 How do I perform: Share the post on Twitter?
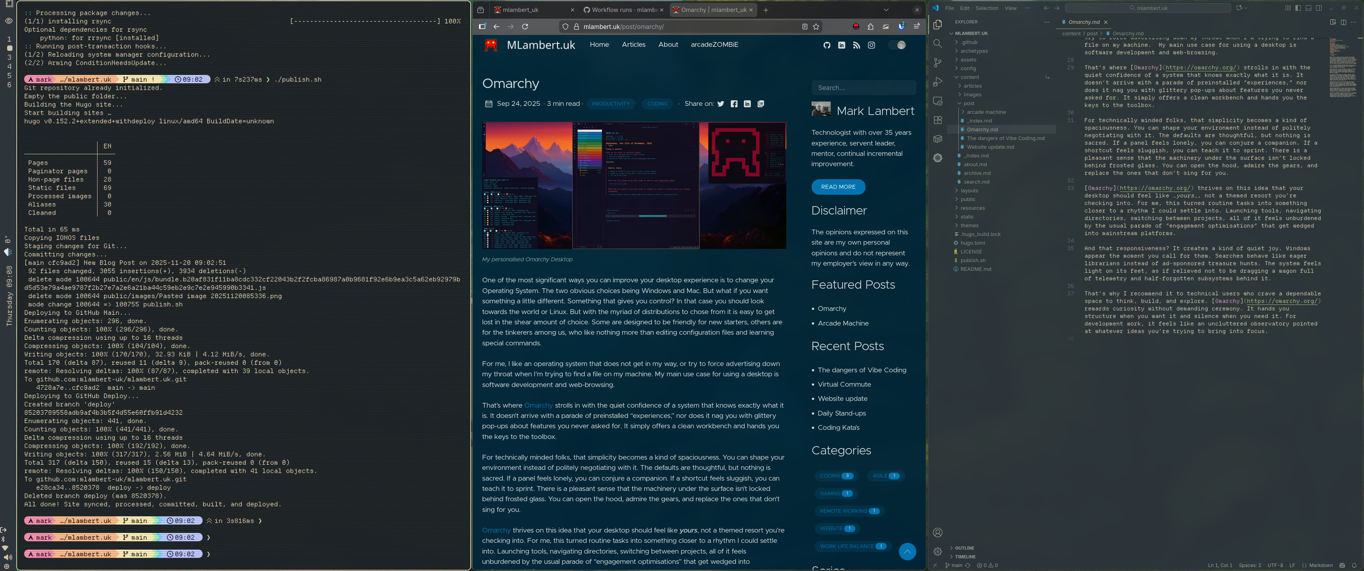(720, 104)
